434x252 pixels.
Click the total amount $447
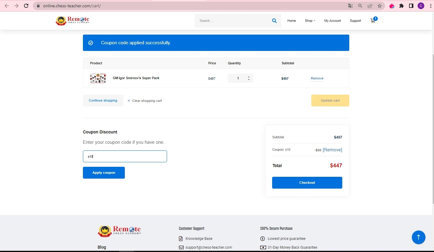[336, 166]
